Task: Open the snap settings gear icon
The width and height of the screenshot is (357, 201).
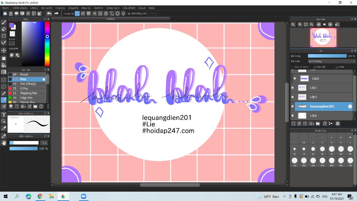Action: (123, 14)
